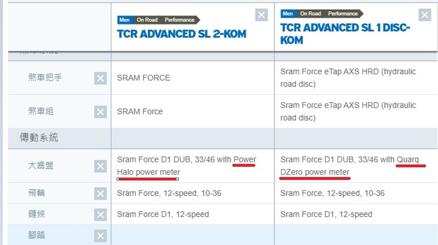Click the On Road tag on the SL 1 DISC-KOM
Image resolution: width=438 pixels, height=245 pixels.
[310, 13]
